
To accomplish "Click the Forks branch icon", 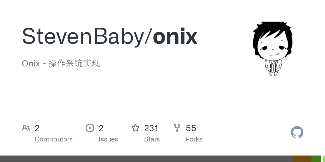I will [x=177, y=128].
